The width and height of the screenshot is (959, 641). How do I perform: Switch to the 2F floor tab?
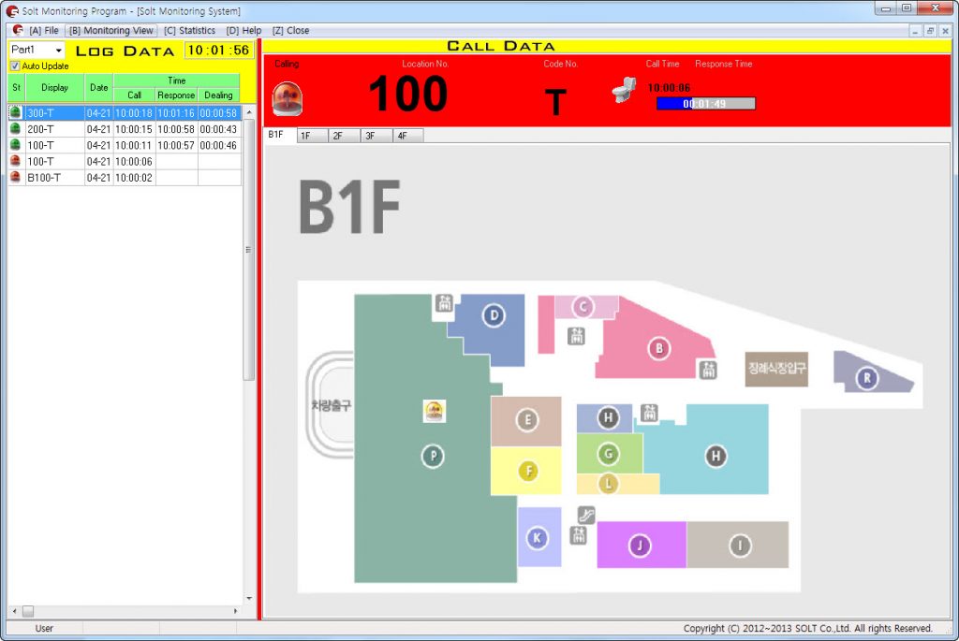(344, 136)
